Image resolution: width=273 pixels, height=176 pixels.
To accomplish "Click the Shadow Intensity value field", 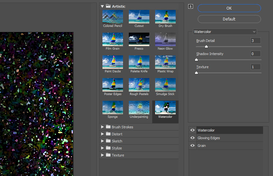I will [x=256, y=54].
